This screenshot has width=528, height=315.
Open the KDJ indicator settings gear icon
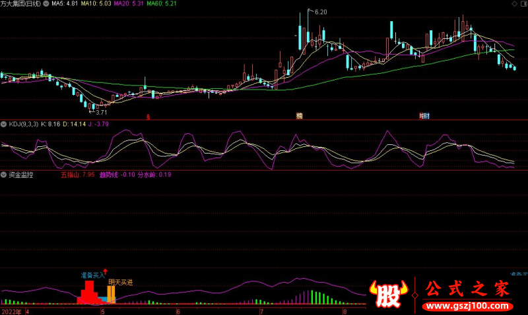[3, 123]
